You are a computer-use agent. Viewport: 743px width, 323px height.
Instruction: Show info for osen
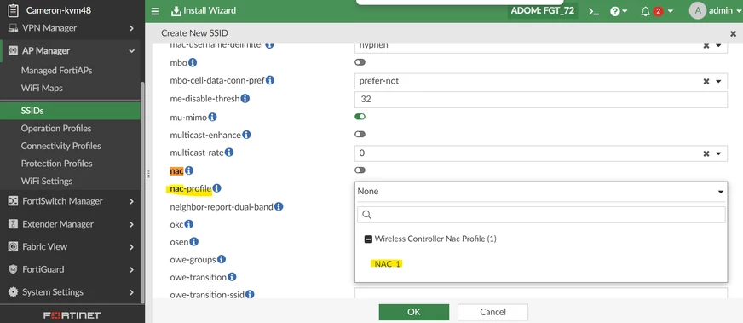pyautogui.click(x=193, y=242)
